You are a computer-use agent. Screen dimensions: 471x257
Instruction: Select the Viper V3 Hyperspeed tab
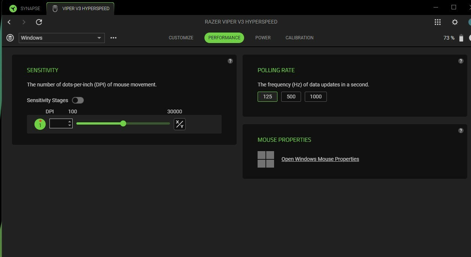(x=80, y=8)
